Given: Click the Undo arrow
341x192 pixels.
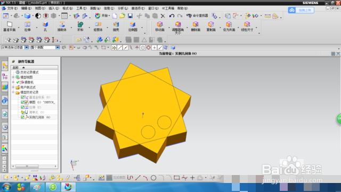Looking at the screenshot, I should point(172,16).
